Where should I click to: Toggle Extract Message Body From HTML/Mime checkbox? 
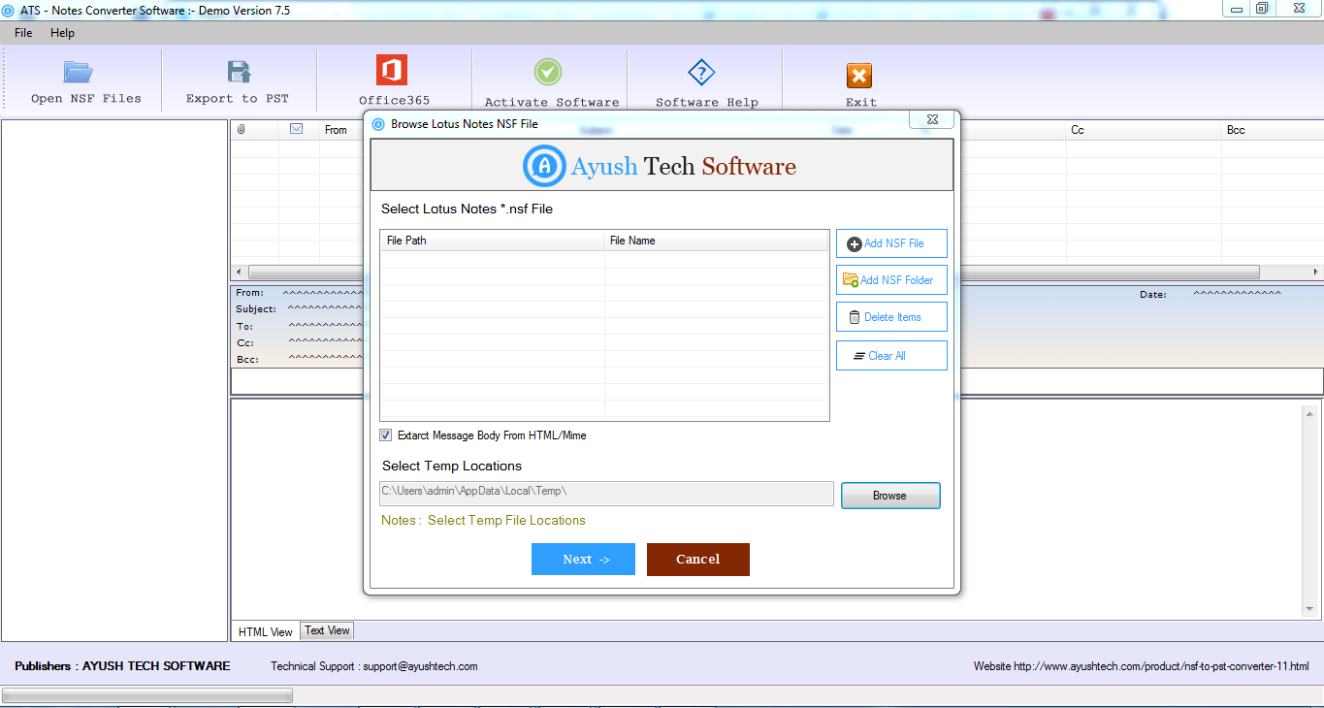pos(386,435)
